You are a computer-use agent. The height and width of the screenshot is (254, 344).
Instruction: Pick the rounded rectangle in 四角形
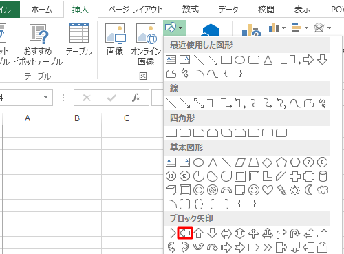185,133
